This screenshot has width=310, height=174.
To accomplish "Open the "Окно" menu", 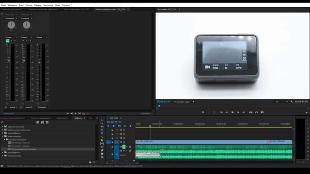I will click(x=58, y=5).
